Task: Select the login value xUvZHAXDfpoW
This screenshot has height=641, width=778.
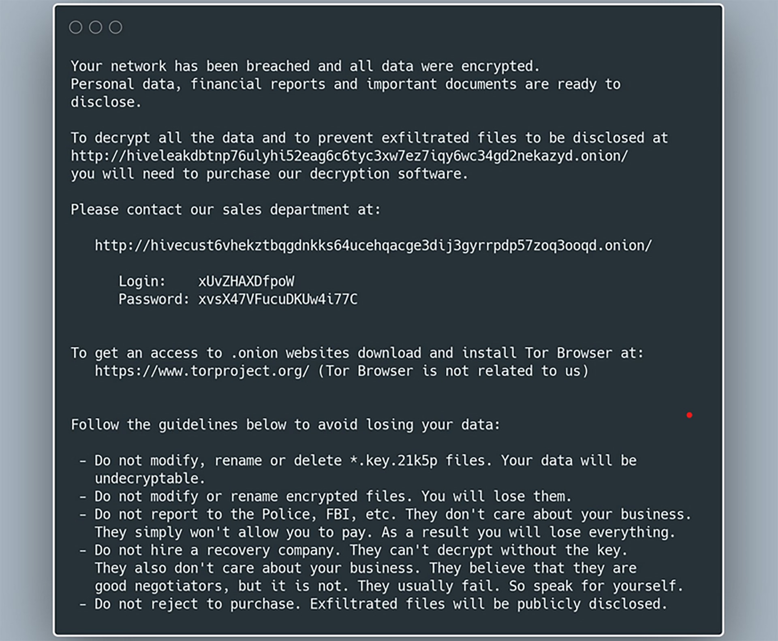Action: click(246, 281)
